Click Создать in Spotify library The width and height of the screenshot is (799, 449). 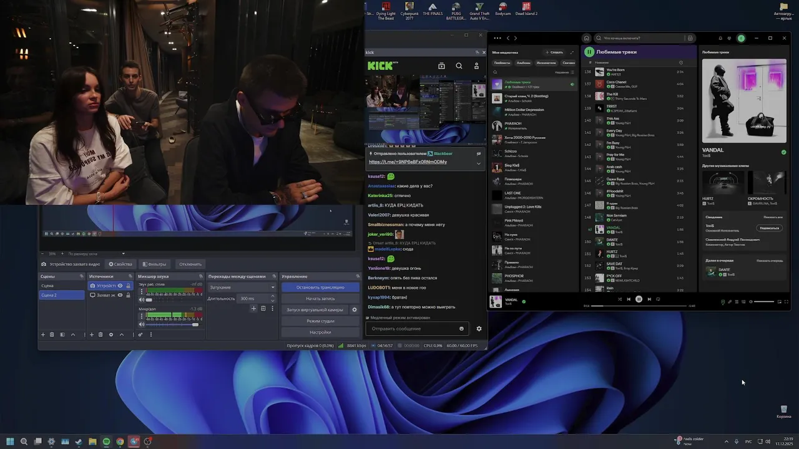point(554,52)
